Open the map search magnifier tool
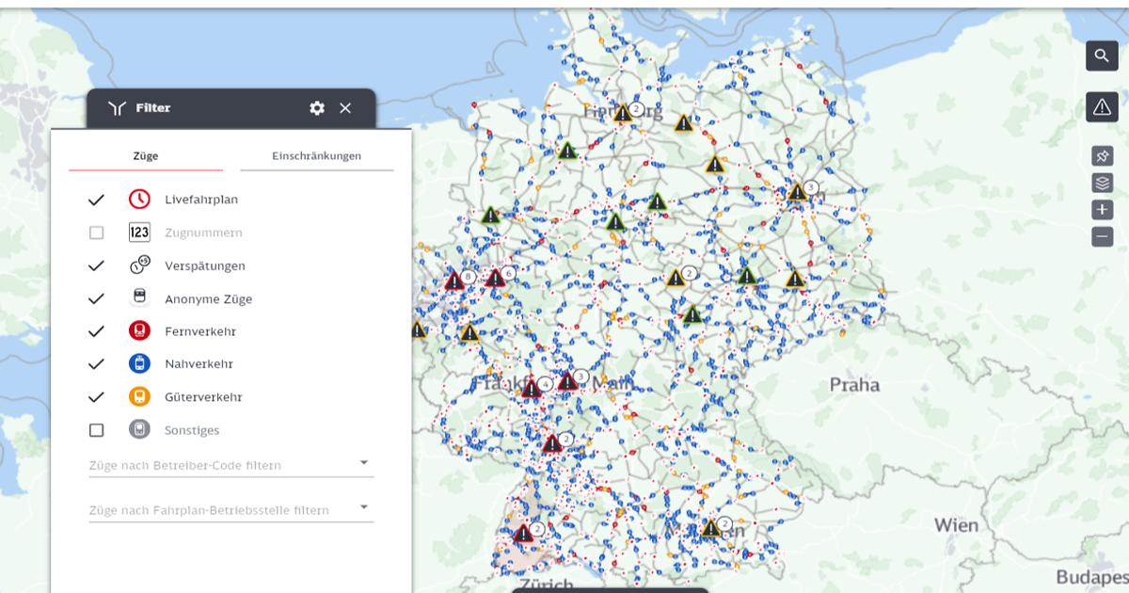The width and height of the screenshot is (1129, 593). point(1102,56)
